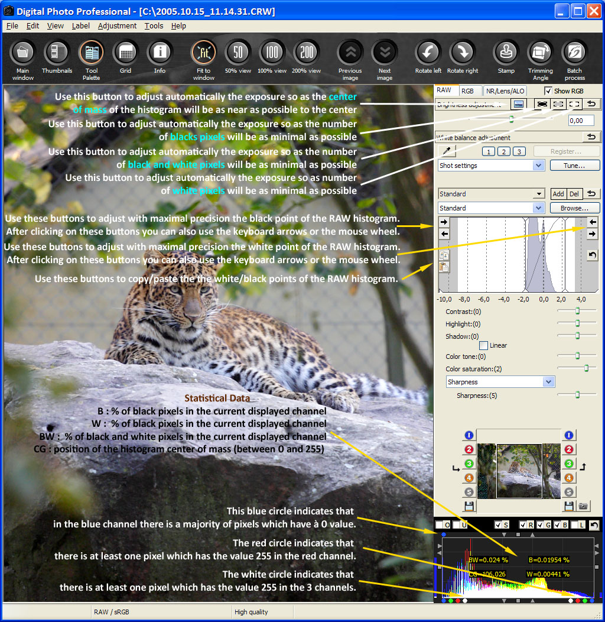605x622 pixels.
Task: Adjust the Contrast slider
Action: pyautogui.click(x=577, y=311)
